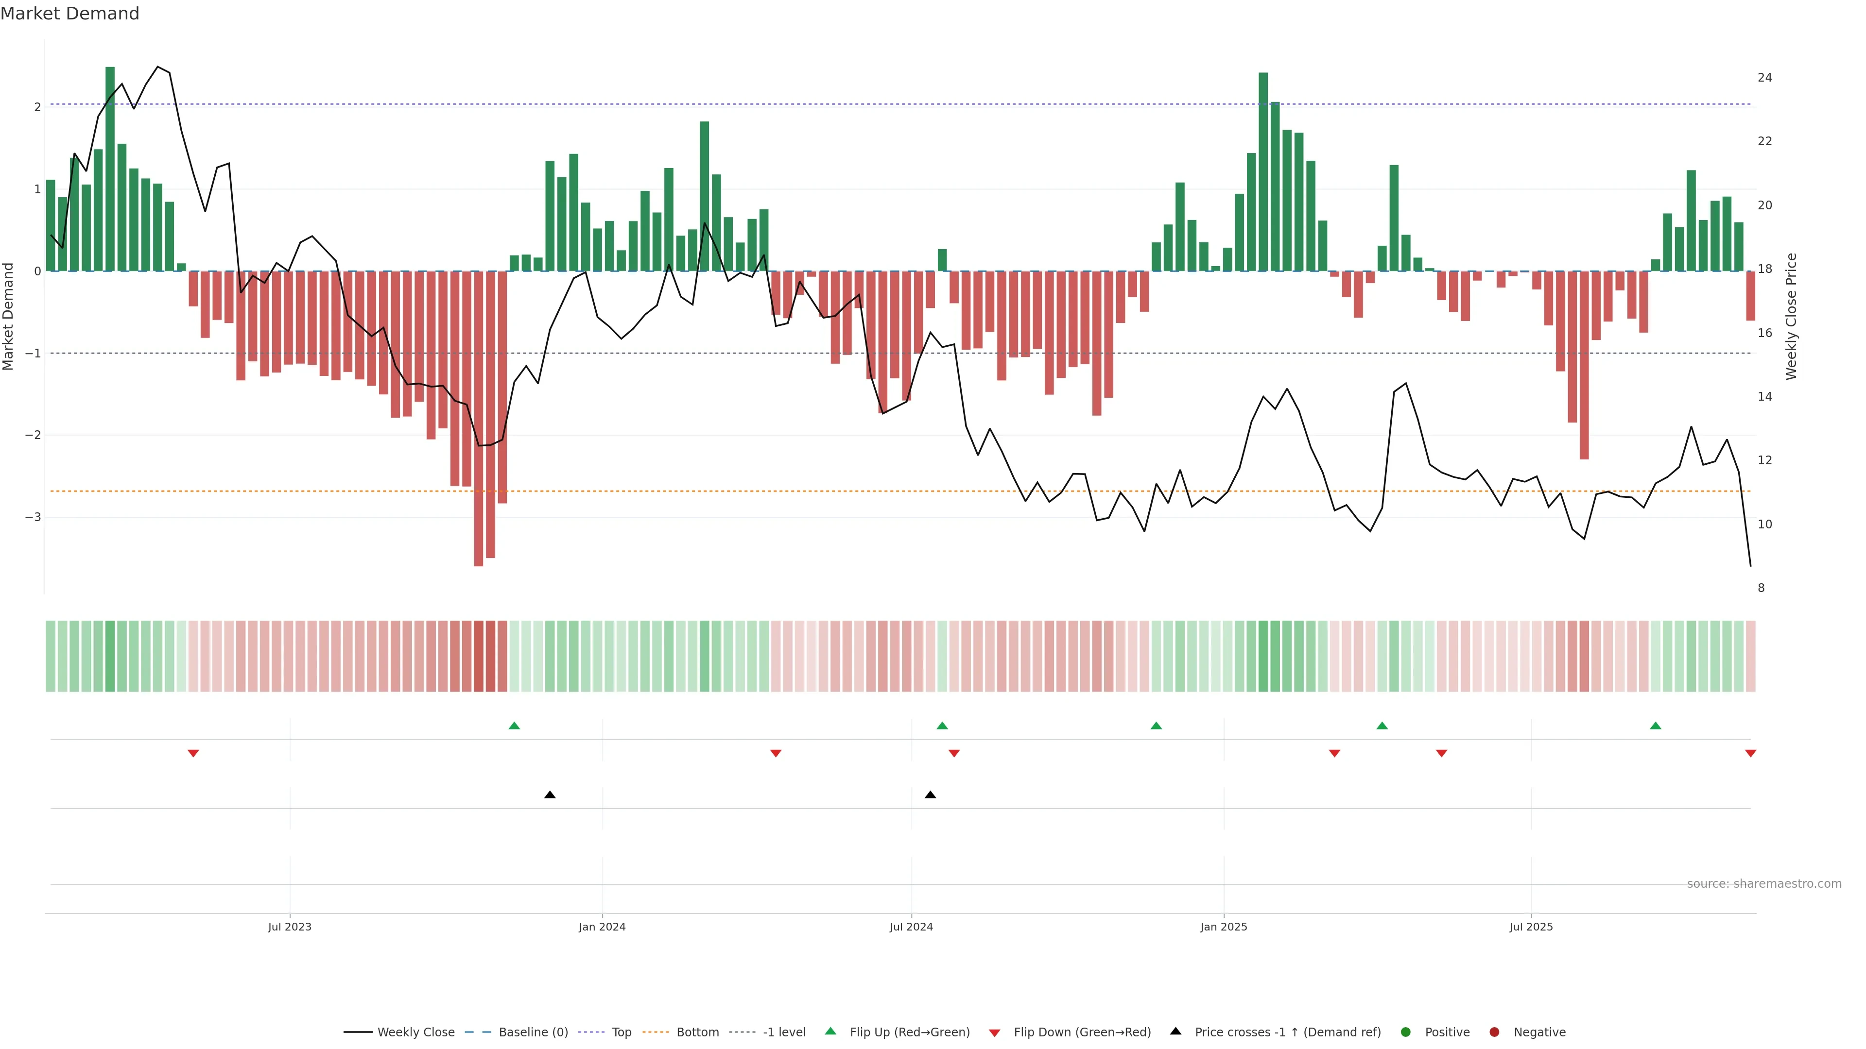Click the tallest green bar in early 2025
Screen dimensions: 1866x1049
pyautogui.click(x=1263, y=171)
